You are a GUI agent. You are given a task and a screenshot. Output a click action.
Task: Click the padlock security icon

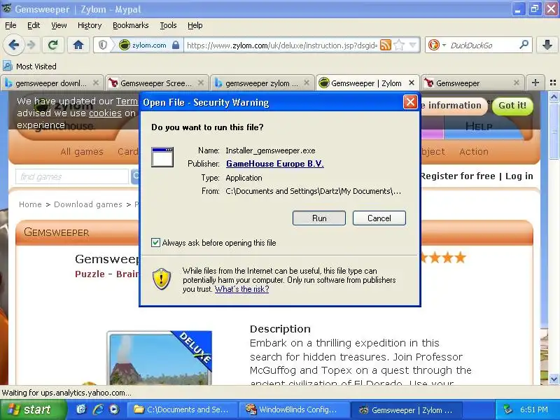tap(176, 45)
